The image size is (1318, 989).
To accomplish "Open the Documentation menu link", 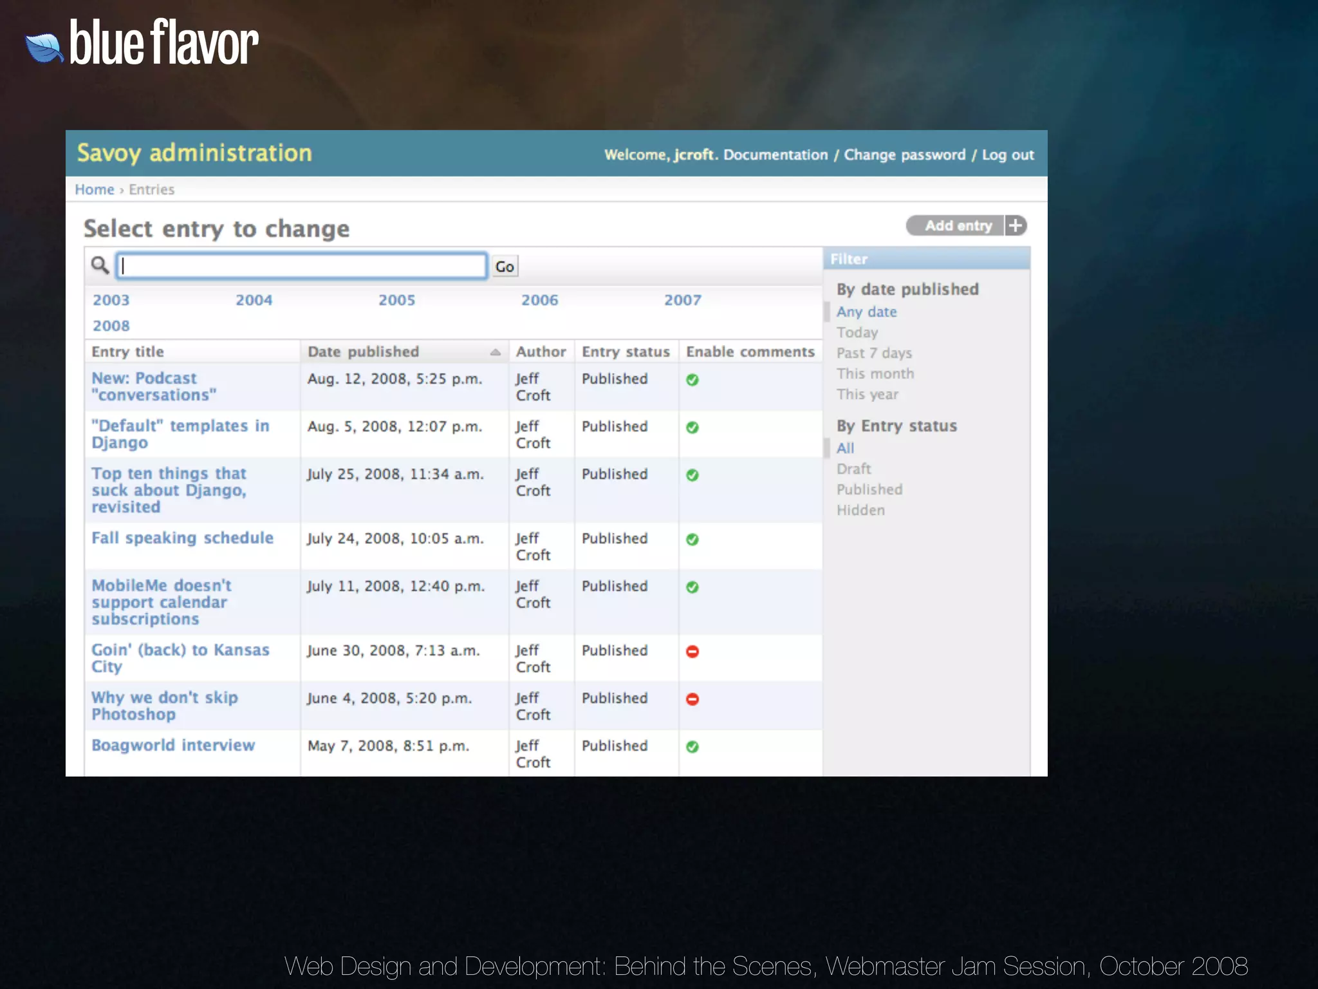I will pyautogui.click(x=775, y=155).
